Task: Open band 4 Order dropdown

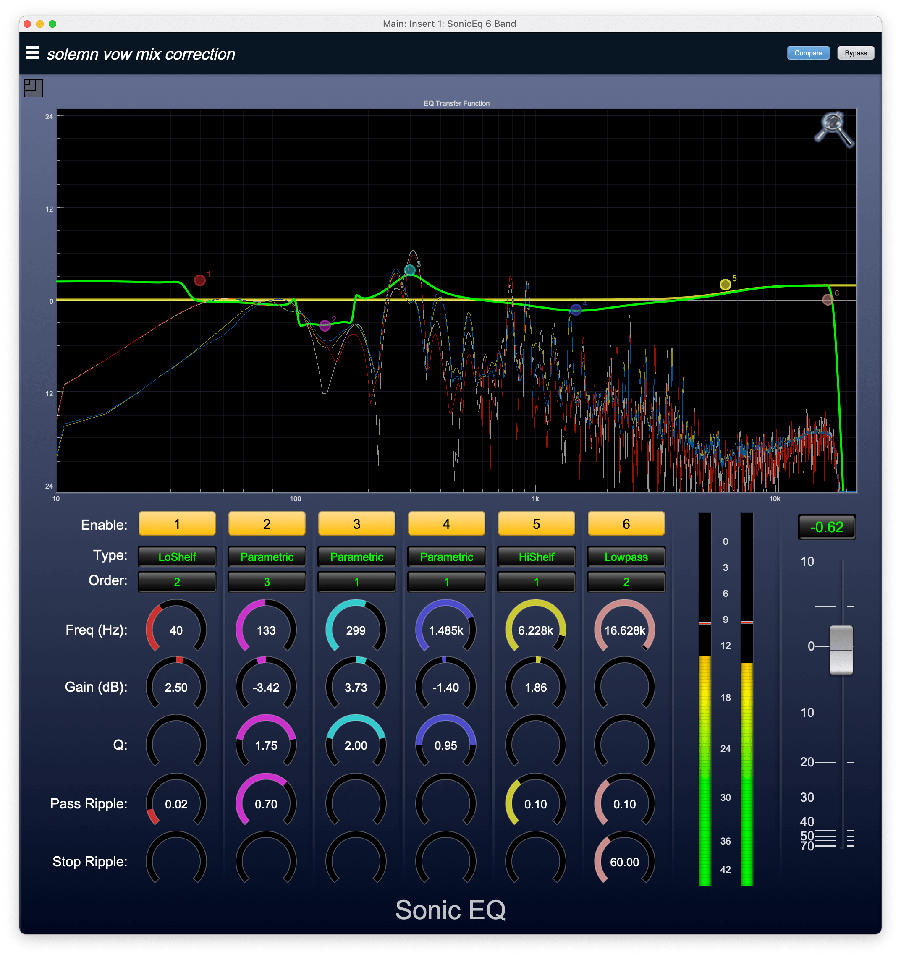Action: pos(446,582)
